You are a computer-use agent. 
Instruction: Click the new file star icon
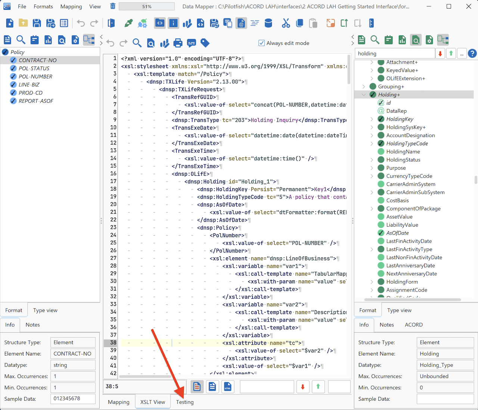click(10, 23)
